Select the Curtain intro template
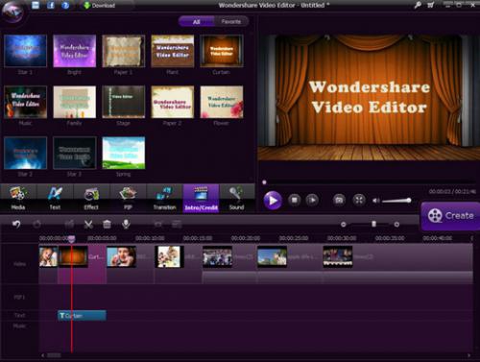The height and width of the screenshot is (362, 480). 222,51
